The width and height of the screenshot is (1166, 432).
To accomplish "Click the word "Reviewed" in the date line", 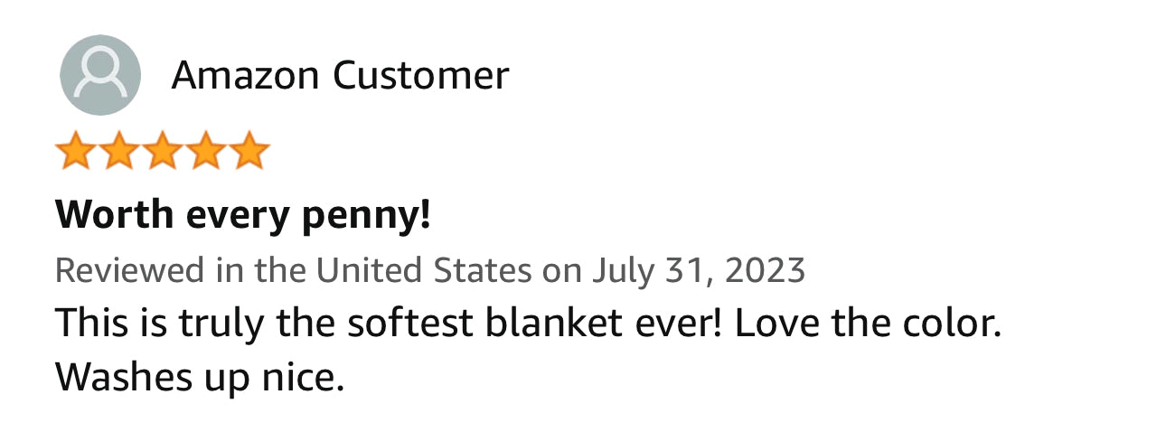I will 131,270.
